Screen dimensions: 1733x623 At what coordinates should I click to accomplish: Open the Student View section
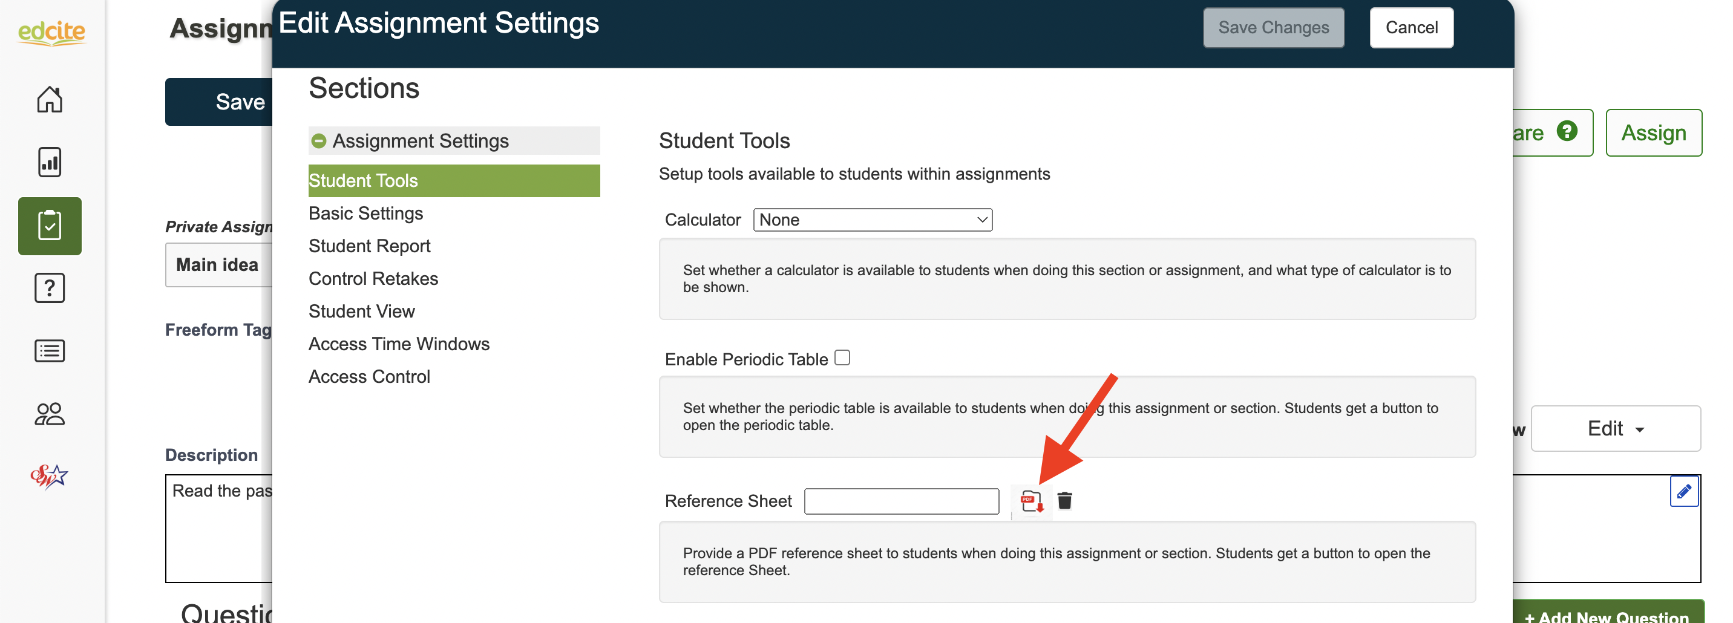(x=362, y=311)
